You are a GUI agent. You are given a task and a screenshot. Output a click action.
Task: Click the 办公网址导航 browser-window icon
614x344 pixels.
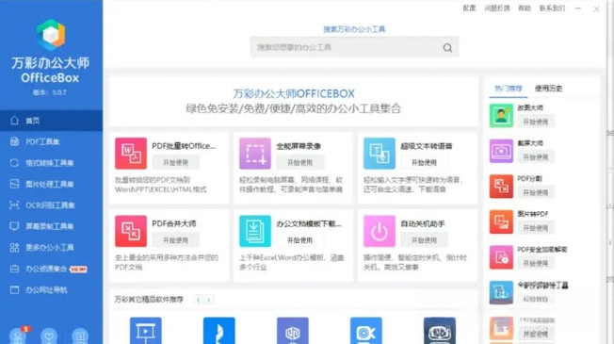tap(14, 290)
